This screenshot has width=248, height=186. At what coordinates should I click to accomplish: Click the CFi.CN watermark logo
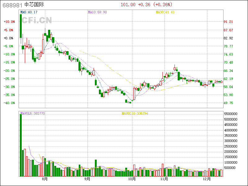[x=37, y=20]
